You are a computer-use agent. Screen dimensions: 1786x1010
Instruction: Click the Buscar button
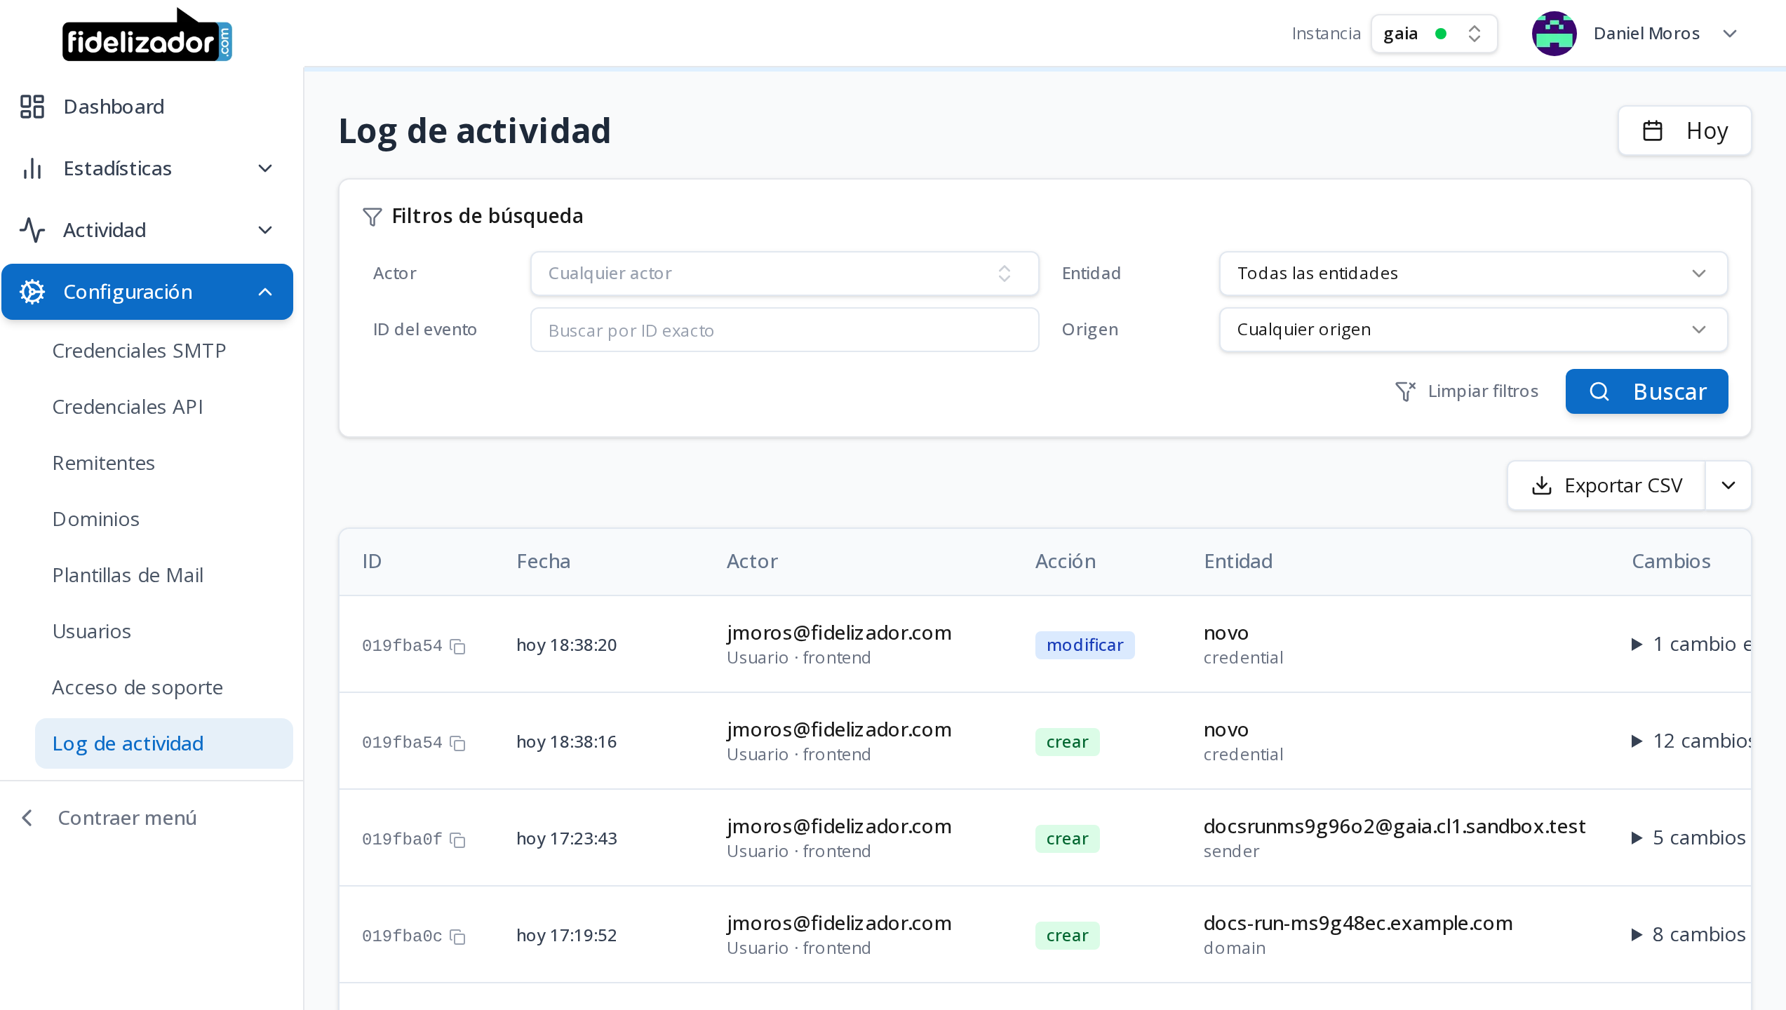pos(1646,391)
